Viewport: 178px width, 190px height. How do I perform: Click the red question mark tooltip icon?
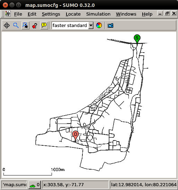[35, 26]
